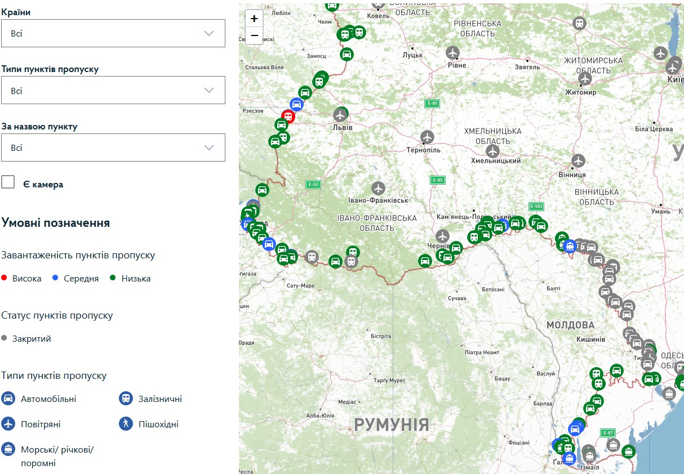The image size is (684, 474).
Task: Click Повітряні airplane icon in legend
Action: tap(8, 424)
